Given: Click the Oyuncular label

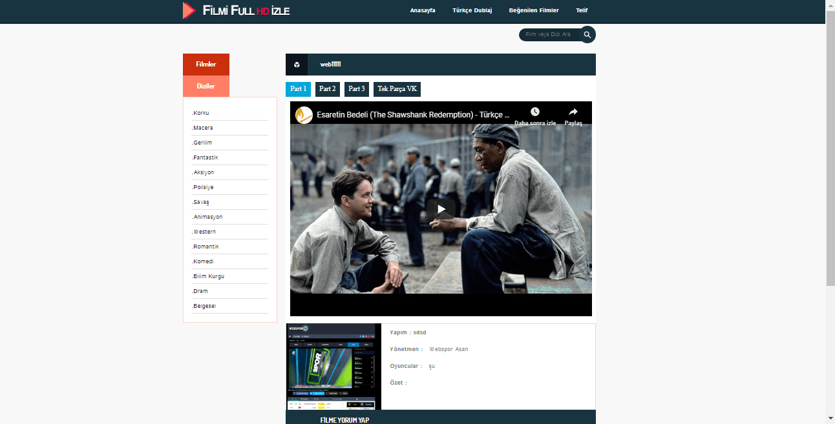Looking at the screenshot, I should click(x=406, y=366).
